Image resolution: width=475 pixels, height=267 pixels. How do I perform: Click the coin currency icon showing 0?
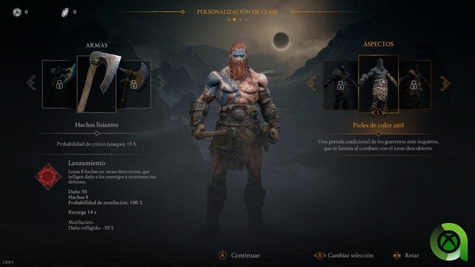(x=17, y=12)
